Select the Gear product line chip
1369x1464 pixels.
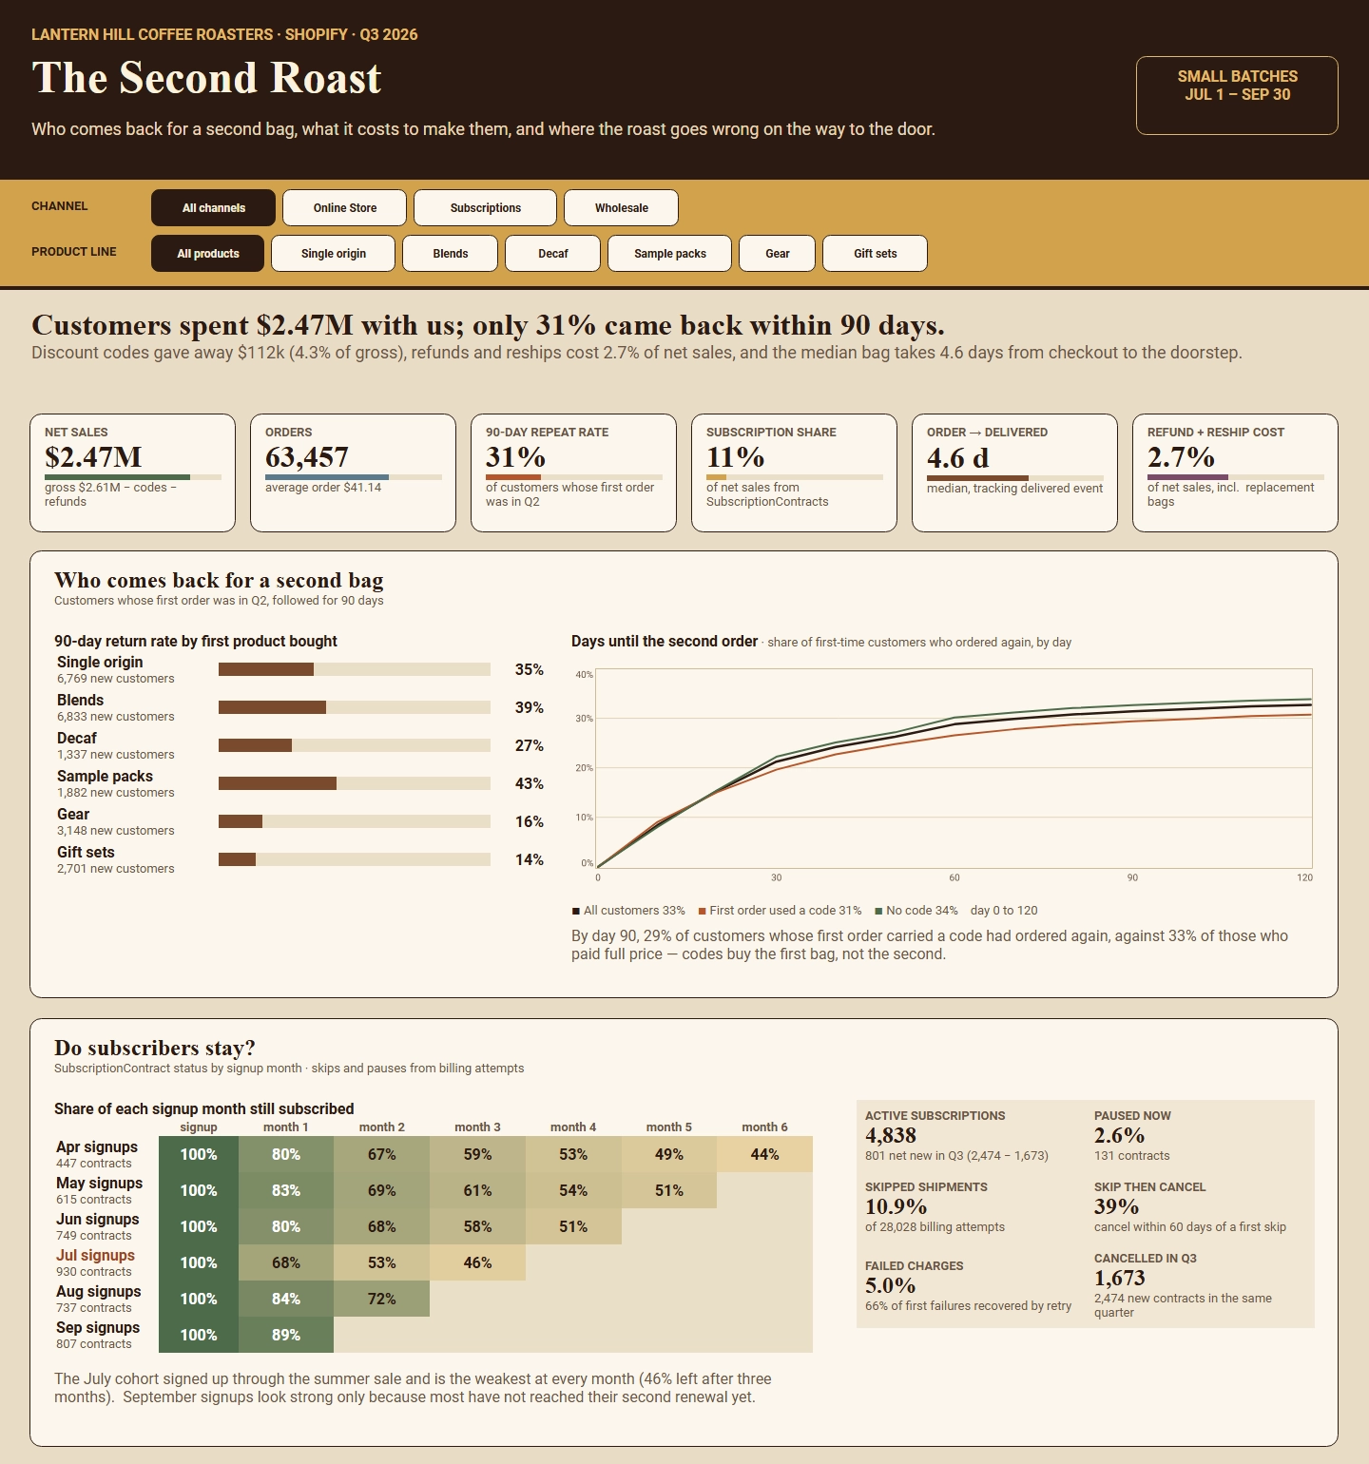click(x=777, y=253)
